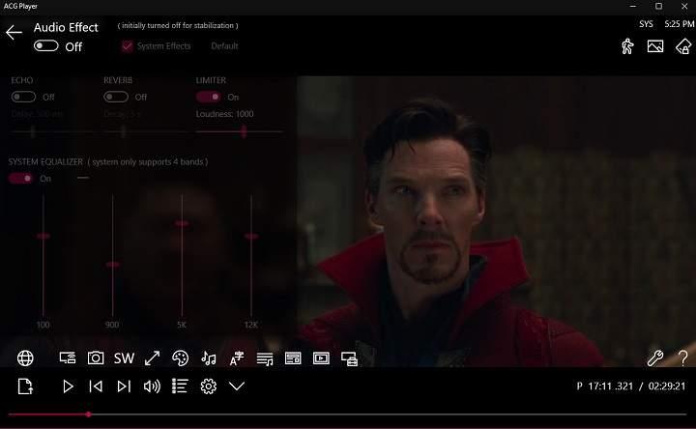This screenshot has width=696, height=429.
Task: Turn on the Audio Effect switch
Action: click(x=45, y=45)
